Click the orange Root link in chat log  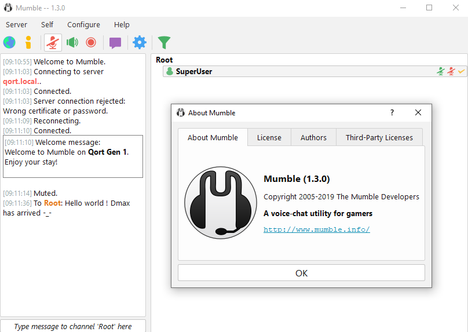point(53,203)
